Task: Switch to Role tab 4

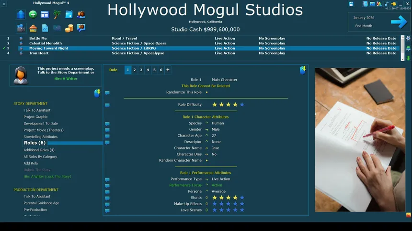Action: pos(148,70)
